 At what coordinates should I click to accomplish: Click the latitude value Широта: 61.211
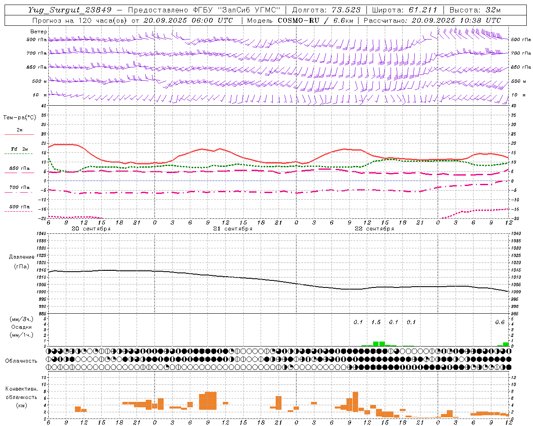click(x=404, y=10)
